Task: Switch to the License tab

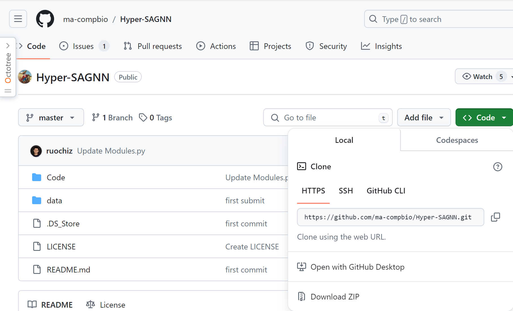Action: [106, 305]
